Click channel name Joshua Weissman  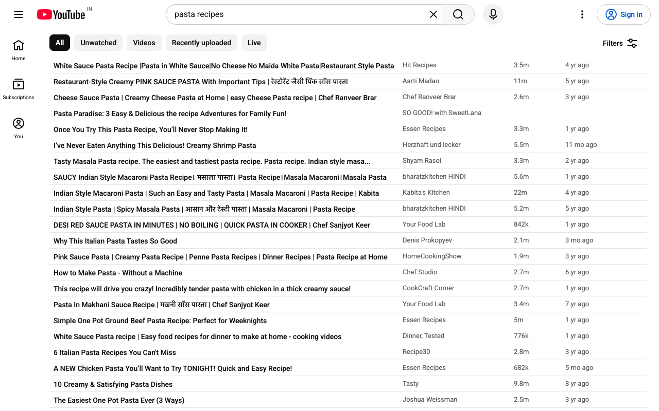pyautogui.click(x=430, y=400)
